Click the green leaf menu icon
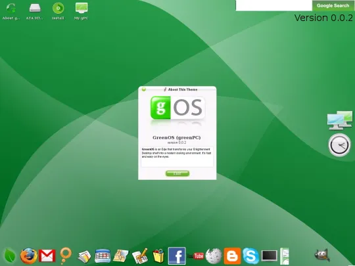355x266 pixels. (10, 255)
